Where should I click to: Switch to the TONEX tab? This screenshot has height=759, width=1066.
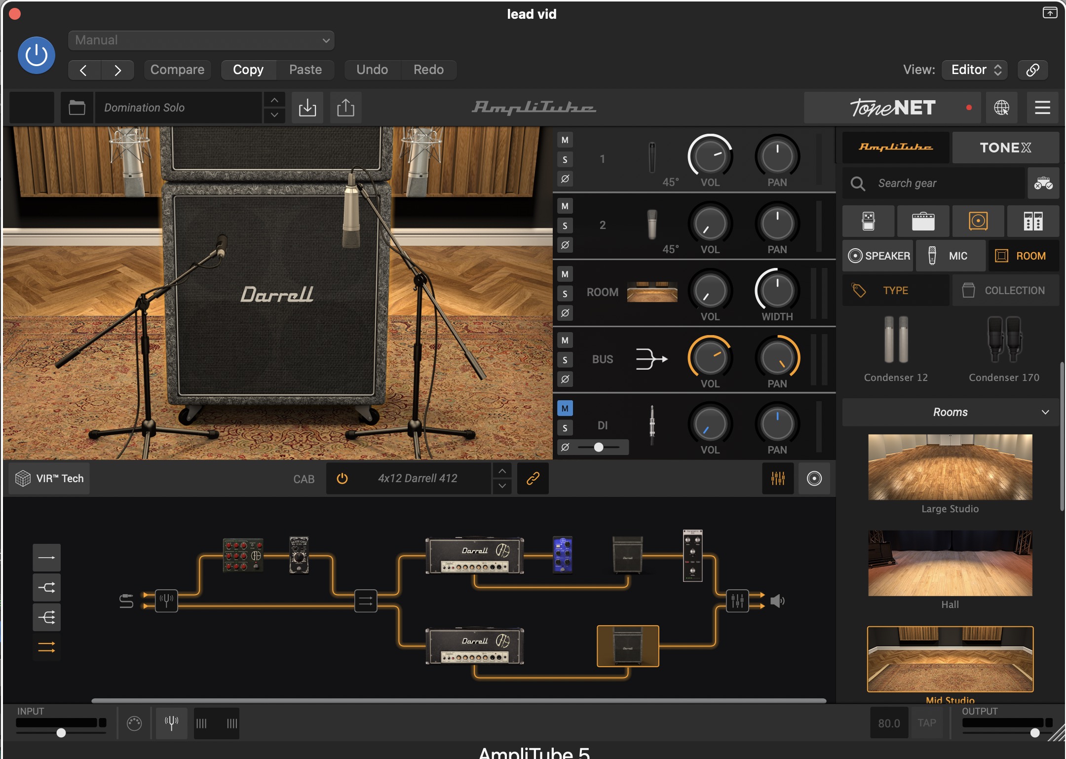click(1005, 148)
